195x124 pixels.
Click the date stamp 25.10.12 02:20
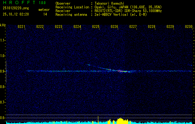pos(16,14)
